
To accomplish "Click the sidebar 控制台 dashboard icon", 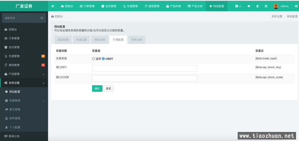I will pyautogui.click(x=6, y=29).
